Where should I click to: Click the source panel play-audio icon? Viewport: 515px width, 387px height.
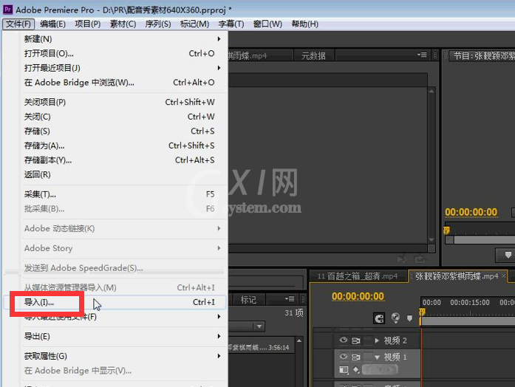tap(401, 260)
